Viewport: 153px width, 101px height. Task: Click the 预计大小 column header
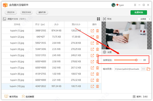(x=76, y=24)
